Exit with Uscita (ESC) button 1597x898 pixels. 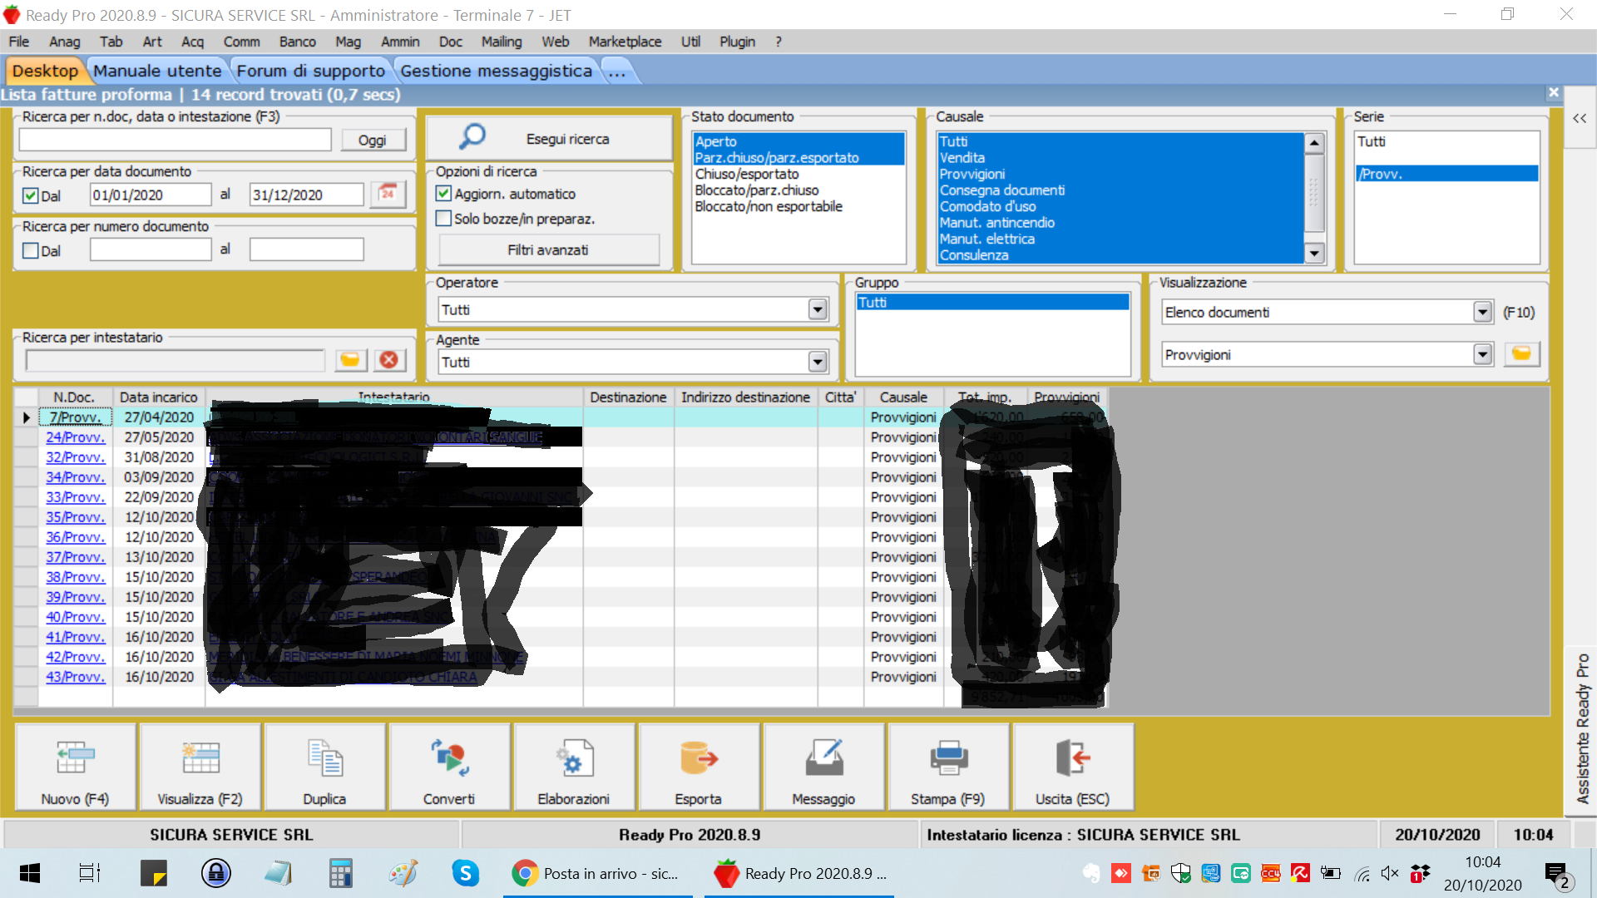[1073, 767]
